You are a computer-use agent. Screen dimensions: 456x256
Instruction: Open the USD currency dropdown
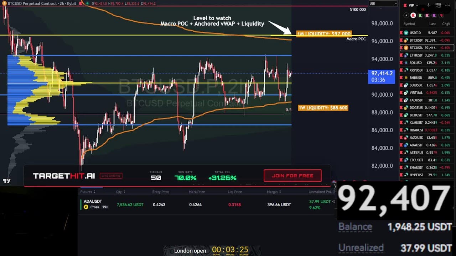click(x=383, y=4)
